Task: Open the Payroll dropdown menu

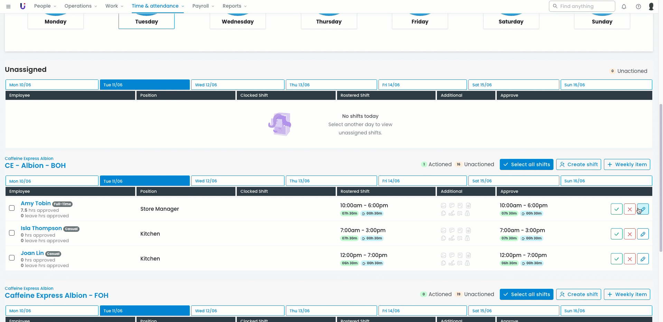Action: (203, 6)
